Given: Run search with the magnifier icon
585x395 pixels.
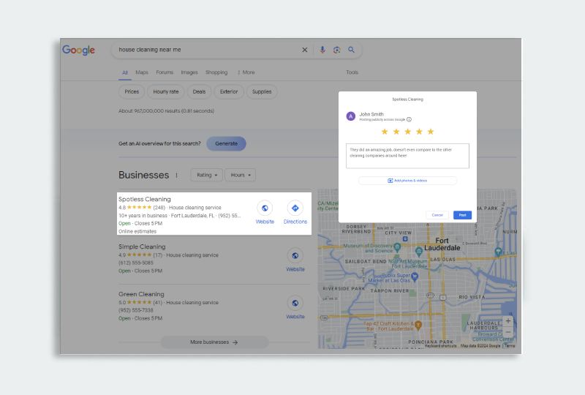Looking at the screenshot, I should pos(351,50).
